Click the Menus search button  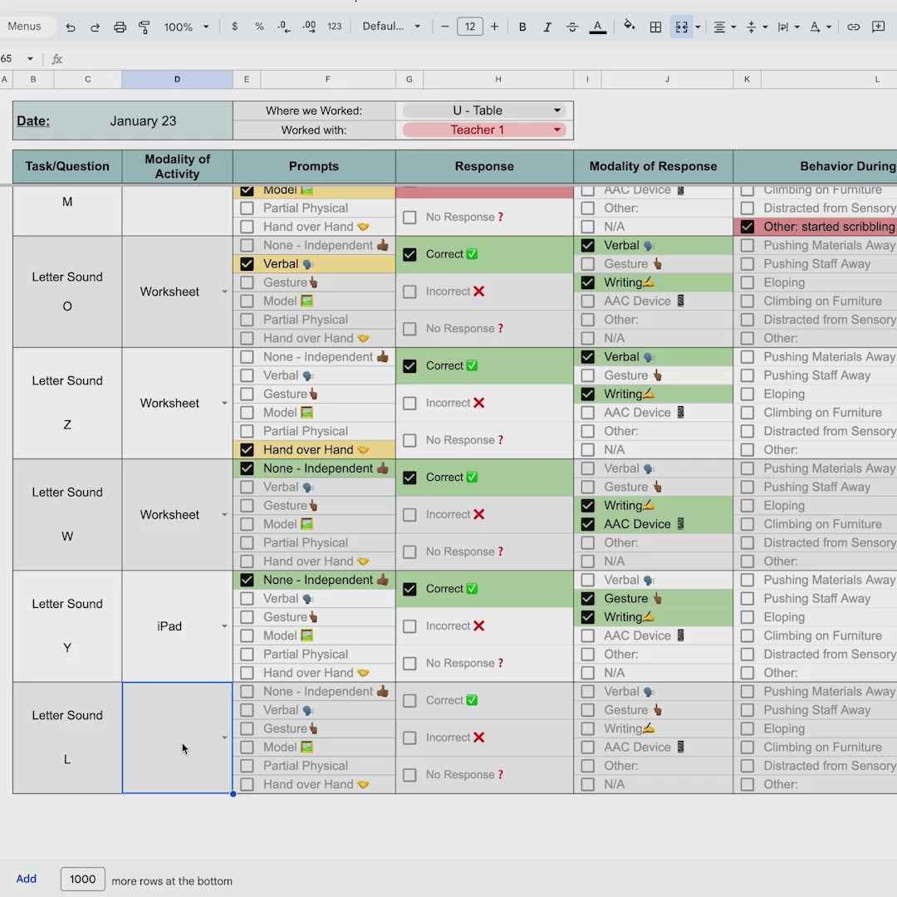[25, 27]
